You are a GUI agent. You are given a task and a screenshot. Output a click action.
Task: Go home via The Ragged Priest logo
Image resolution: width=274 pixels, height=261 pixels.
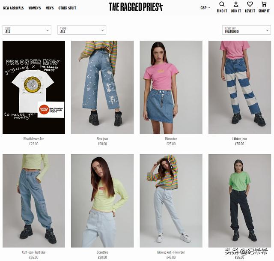pos(136,7)
